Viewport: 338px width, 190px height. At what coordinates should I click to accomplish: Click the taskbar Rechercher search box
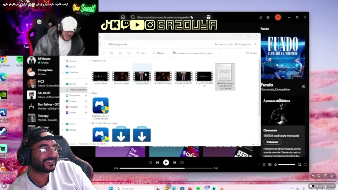pos(135,188)
